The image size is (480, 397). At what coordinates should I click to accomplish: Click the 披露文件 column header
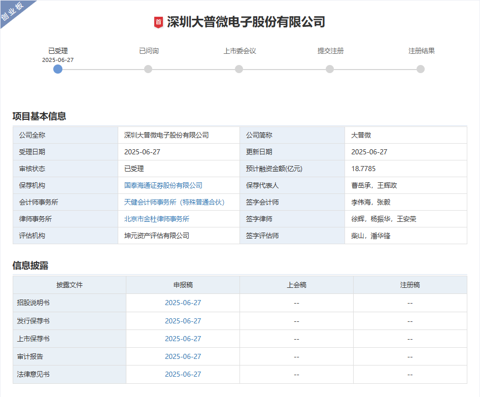70,285
